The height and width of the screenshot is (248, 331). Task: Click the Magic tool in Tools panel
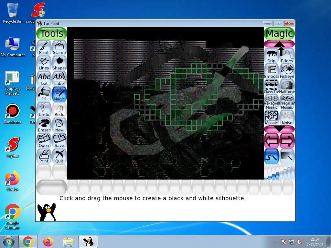[x=59, y=95]
